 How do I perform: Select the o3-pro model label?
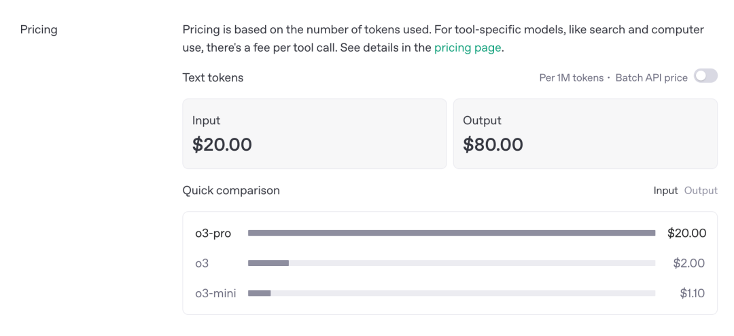(213, 234)
